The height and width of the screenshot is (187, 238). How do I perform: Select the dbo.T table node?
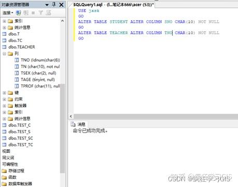pyautogui.click(x=14, y=34)
